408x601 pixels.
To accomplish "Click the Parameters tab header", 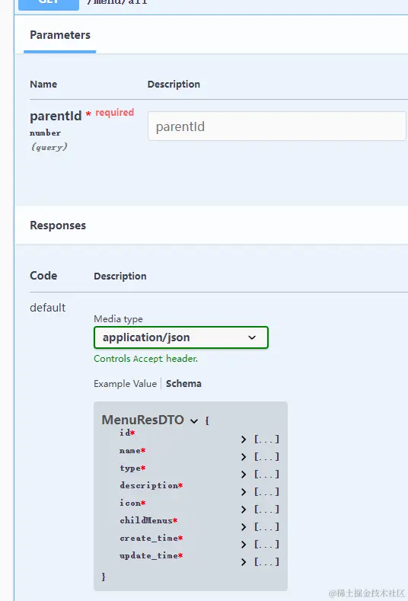I will click(60, 35).
